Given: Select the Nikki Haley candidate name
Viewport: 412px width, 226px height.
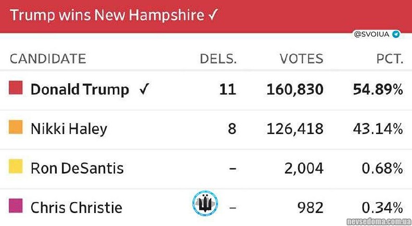Looking at the screenshot, I should [69, 128].
